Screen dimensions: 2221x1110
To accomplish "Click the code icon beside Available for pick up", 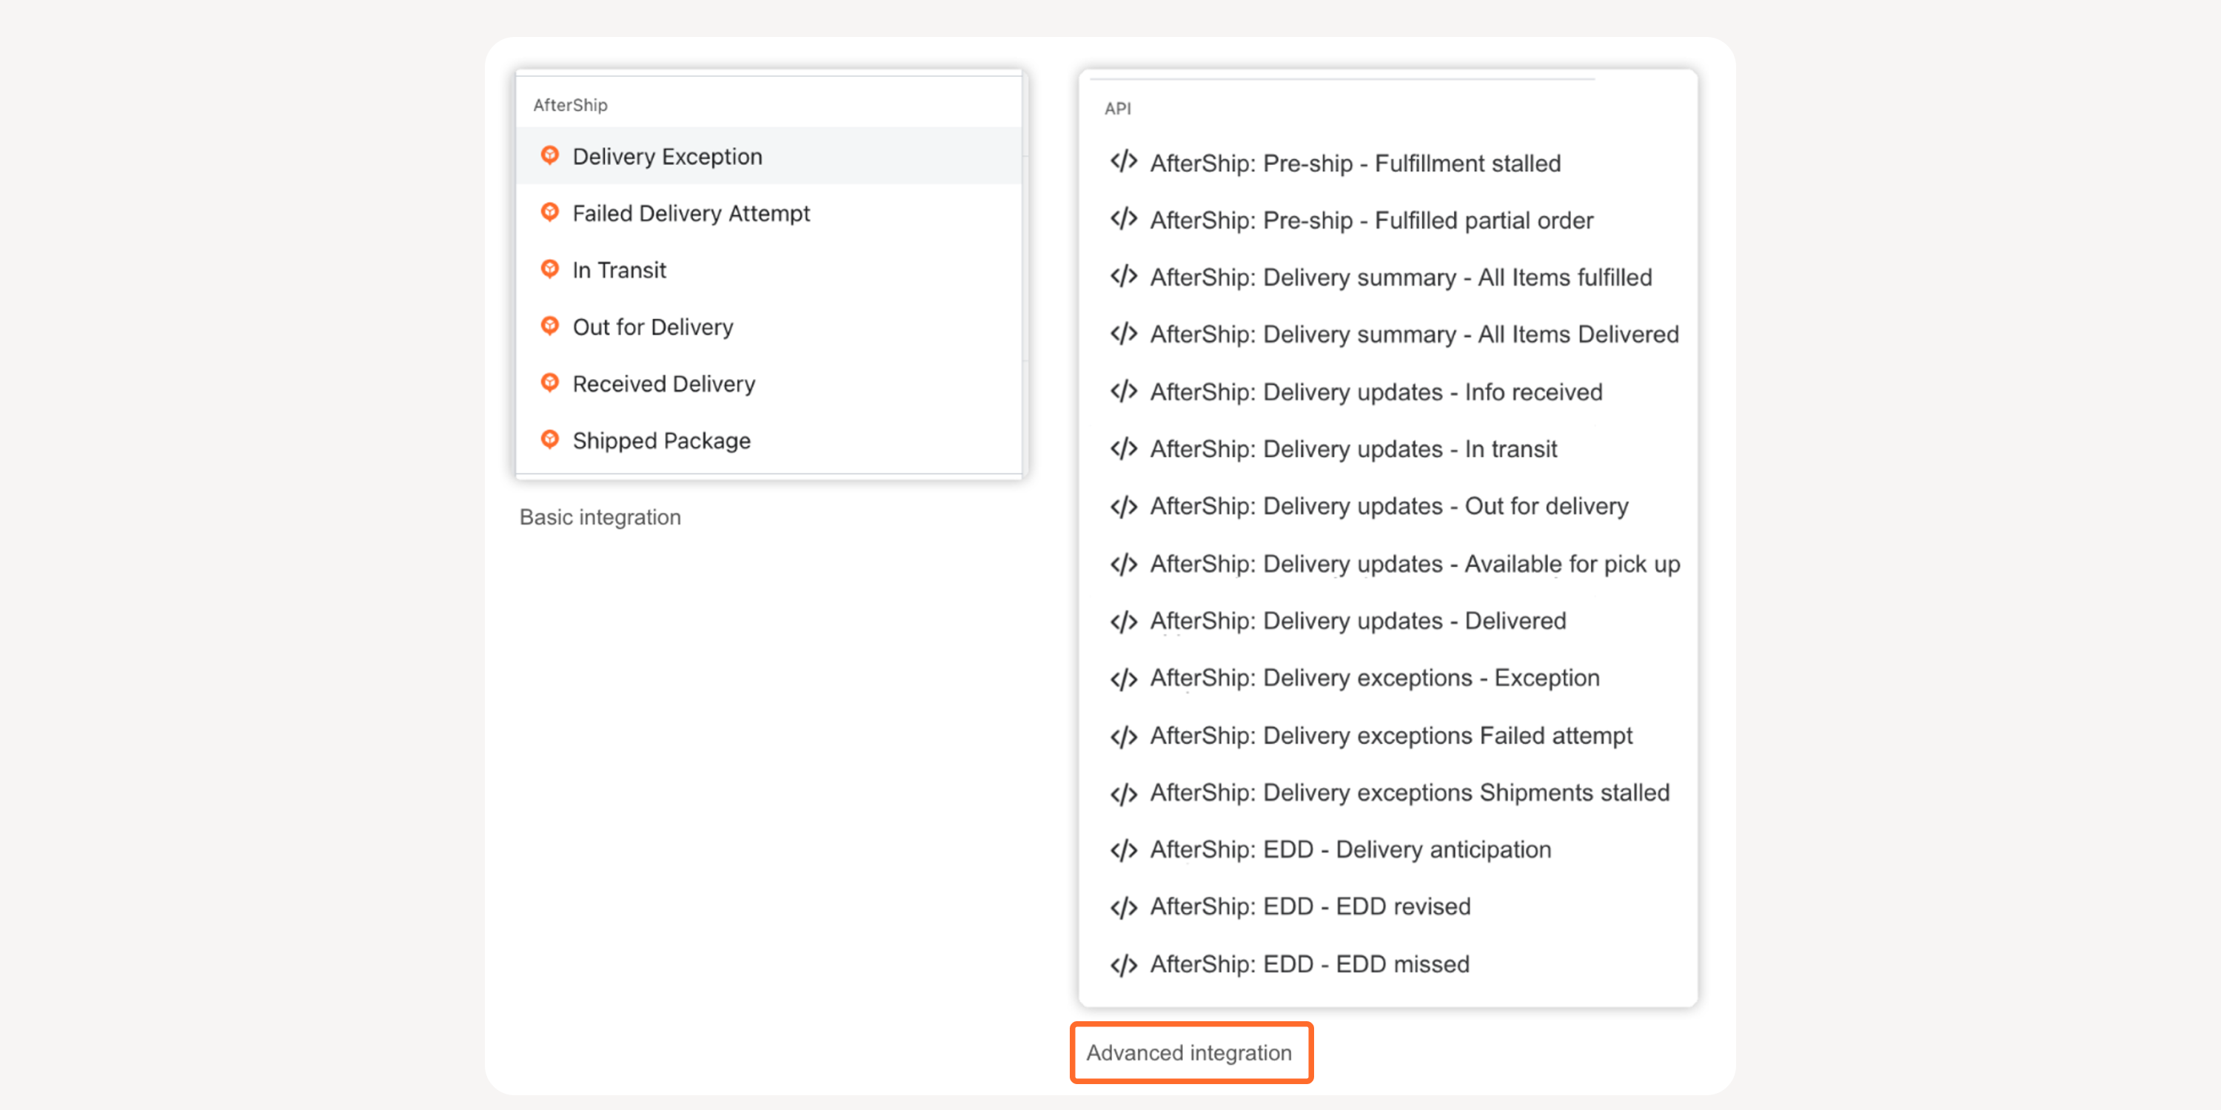I will [x=1123, y=564].
